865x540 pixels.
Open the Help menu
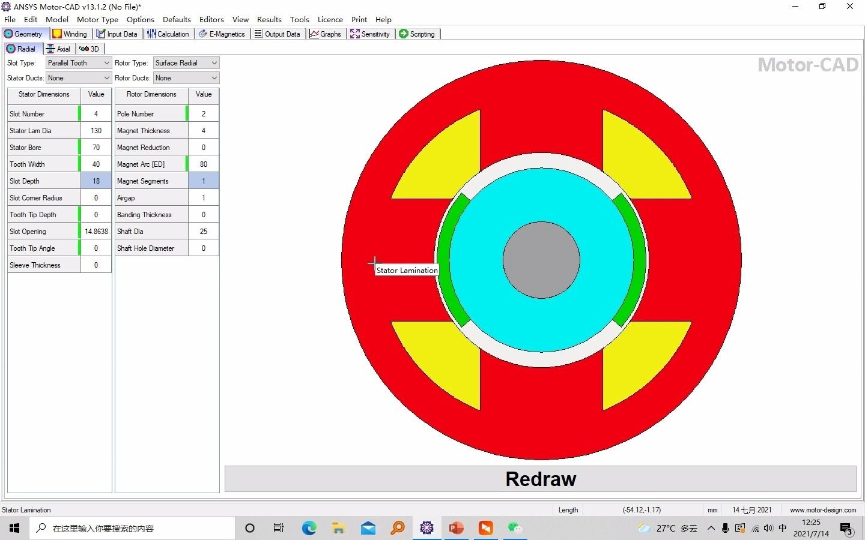[383, 19]
